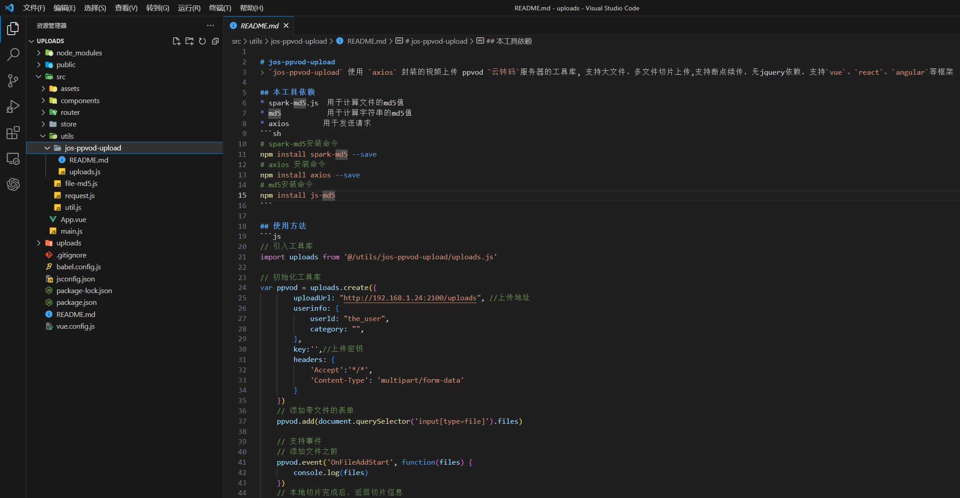Click the utils breadcrumb segment
The height and width of the screenshot is (498, 960).
[256, 41]
